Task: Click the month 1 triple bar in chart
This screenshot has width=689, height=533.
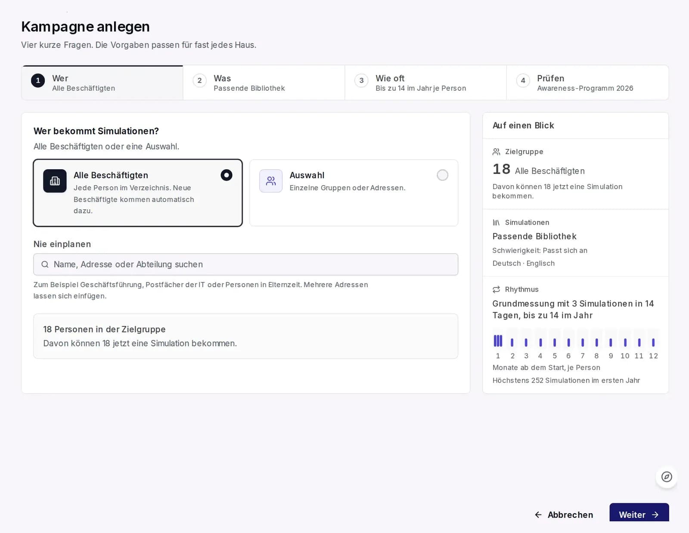Action: click(498, 341)
